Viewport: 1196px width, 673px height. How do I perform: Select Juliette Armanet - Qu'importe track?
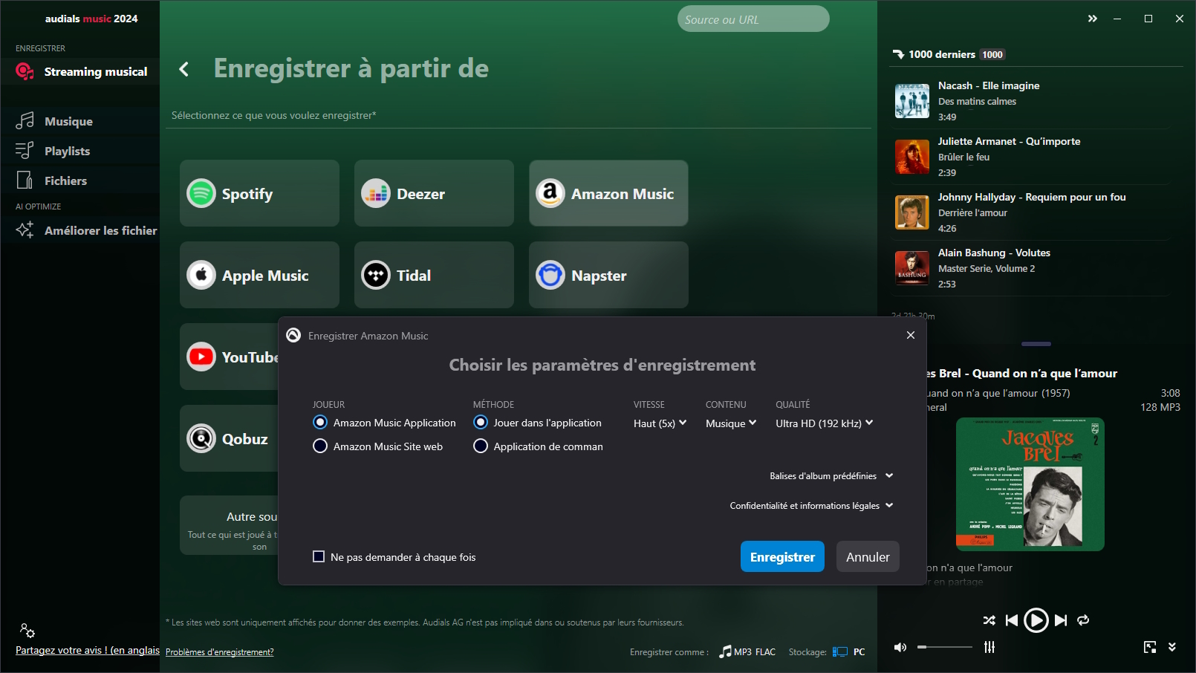click(1030, 157)
